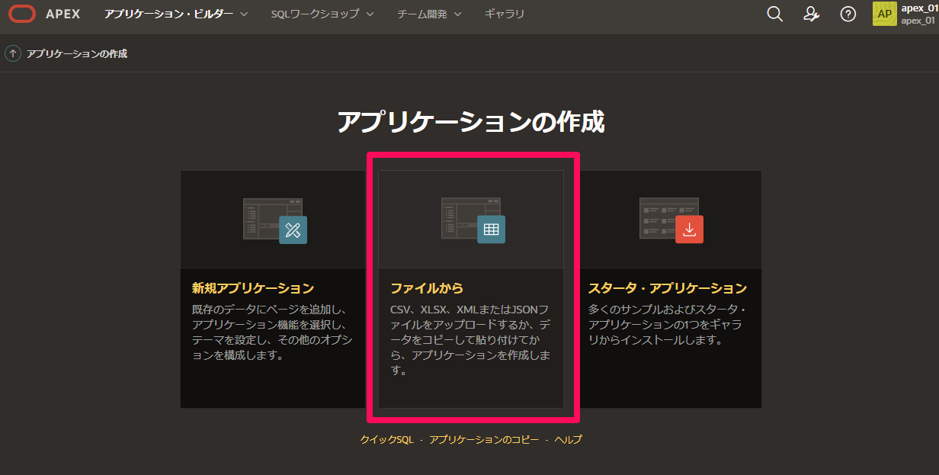Expand the アプリケーション・ビルダー dropdown chevron
Viewport: 939px width, 475px height.
tap(244, 14)
